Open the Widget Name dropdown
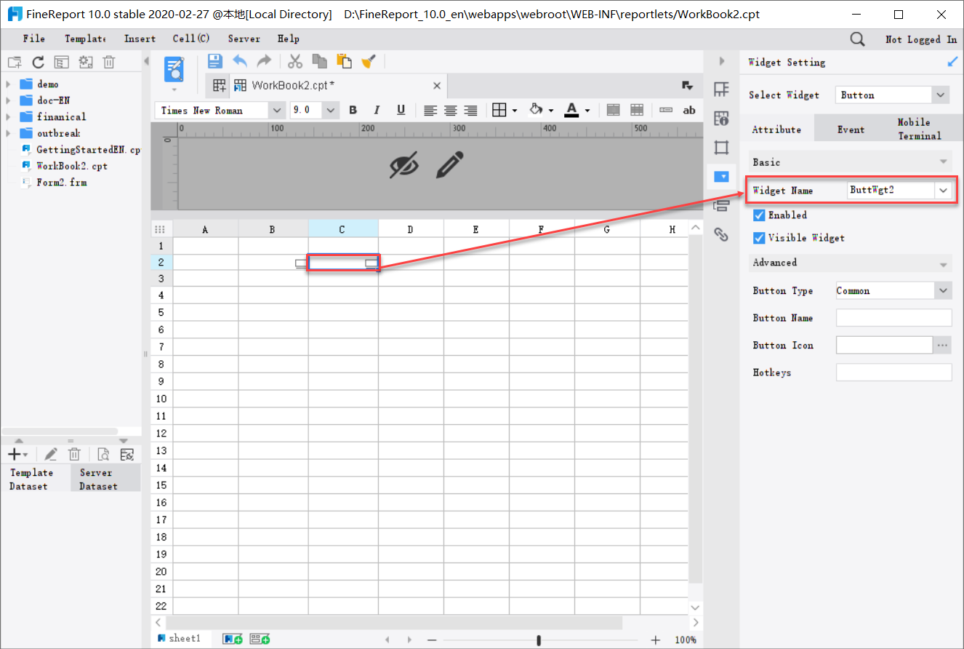The height and width of the screenshot is (649, 964). pos(944,190)
